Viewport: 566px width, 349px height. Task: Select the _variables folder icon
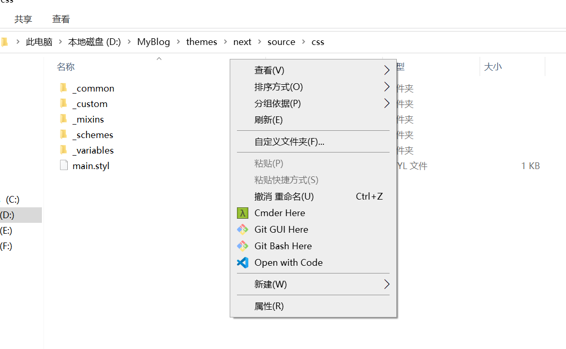[x=64, y=150]
